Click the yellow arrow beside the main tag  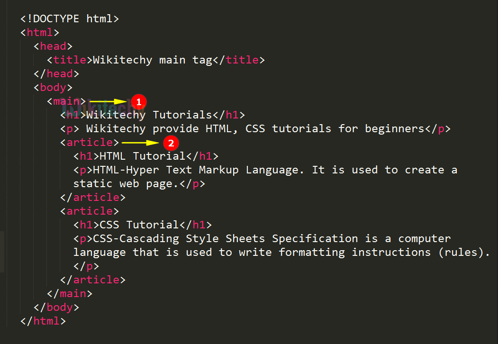pyautogui.click(x=109, y=101)
